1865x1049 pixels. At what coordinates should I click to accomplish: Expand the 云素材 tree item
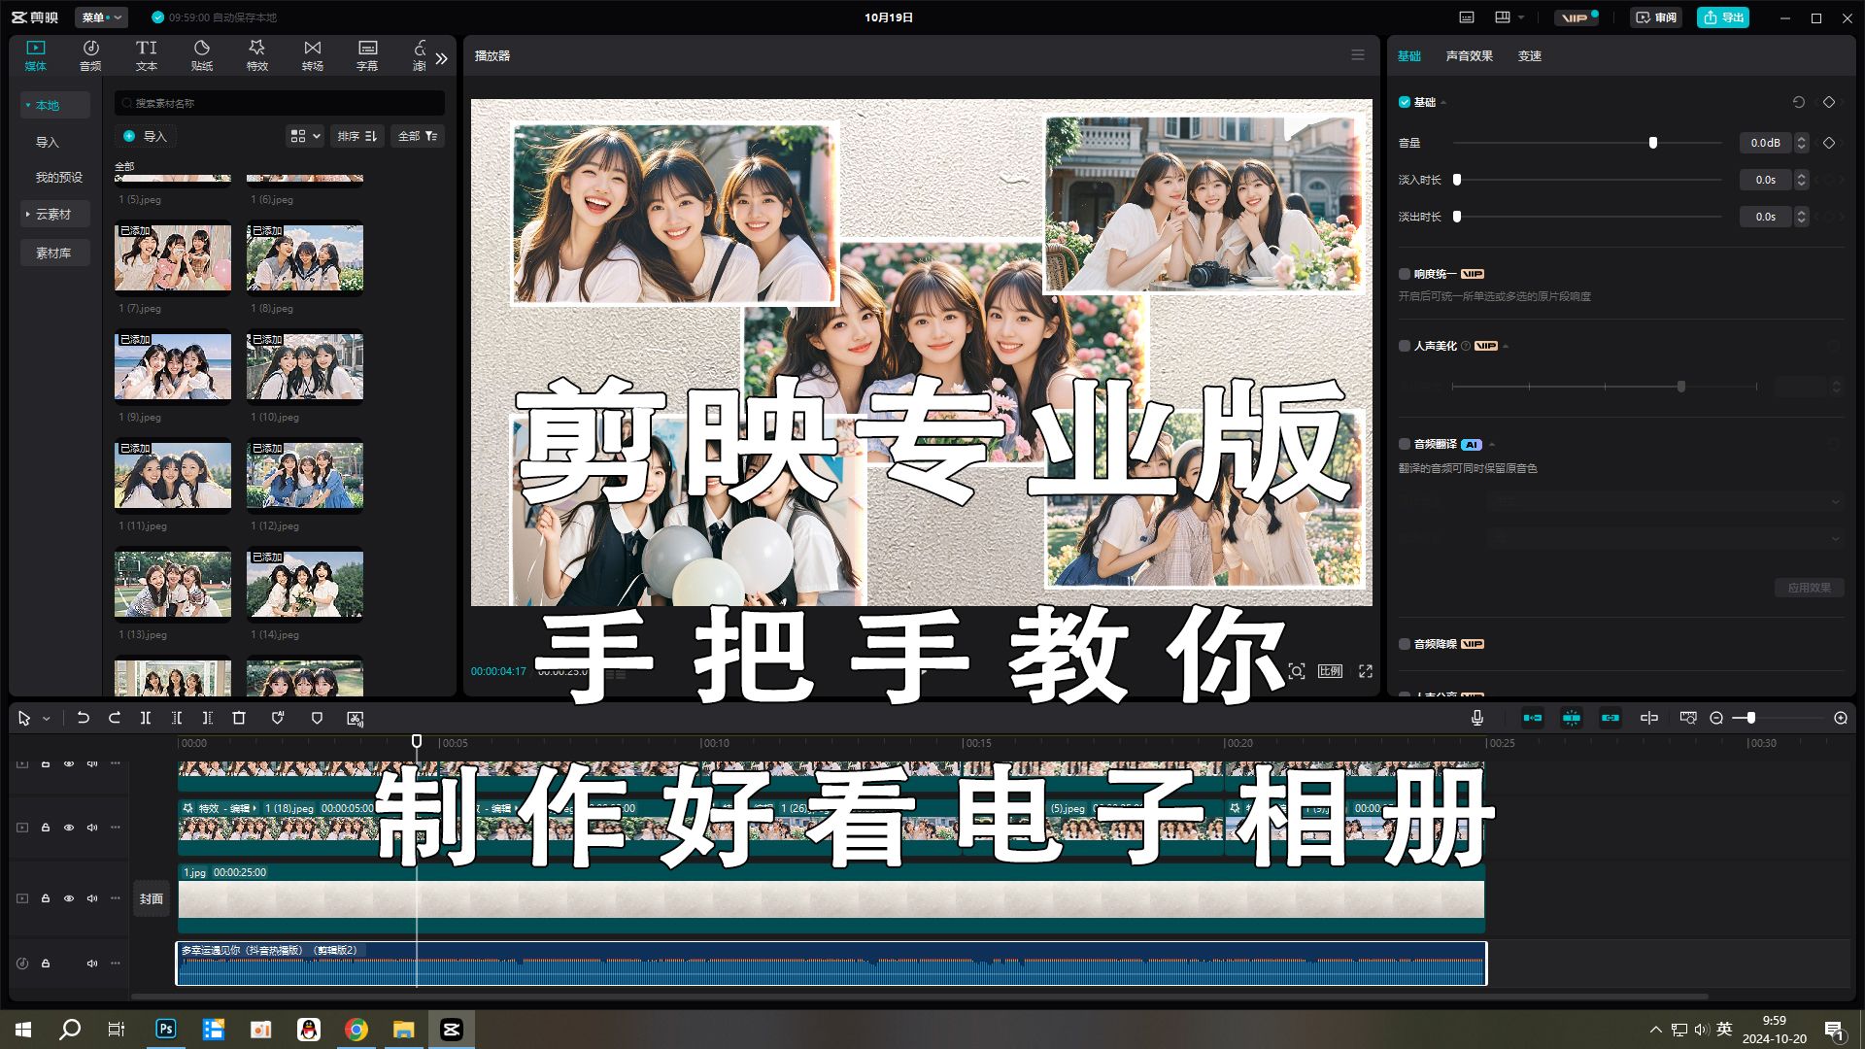pyautogui.click(x=28, y=214)
